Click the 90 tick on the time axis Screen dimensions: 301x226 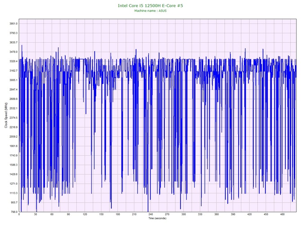coord(68,214)
